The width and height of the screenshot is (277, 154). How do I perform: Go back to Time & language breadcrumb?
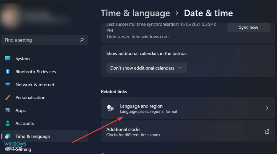click(135, 13)
